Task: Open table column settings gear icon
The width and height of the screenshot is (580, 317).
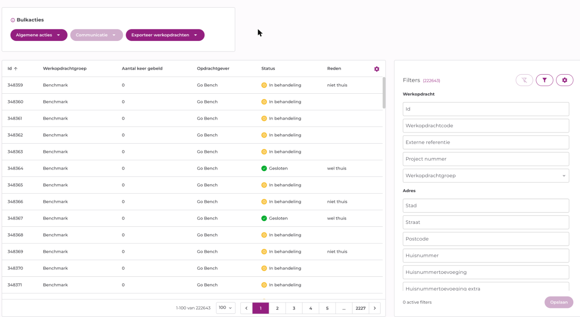Action: coord(377,69)
